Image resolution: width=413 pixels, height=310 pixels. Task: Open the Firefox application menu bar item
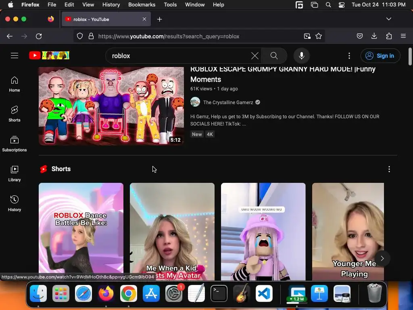(30, 5)
